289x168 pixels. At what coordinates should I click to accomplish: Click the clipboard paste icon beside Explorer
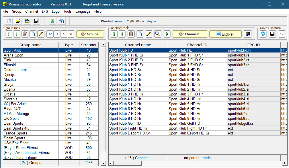click(248, 34)
